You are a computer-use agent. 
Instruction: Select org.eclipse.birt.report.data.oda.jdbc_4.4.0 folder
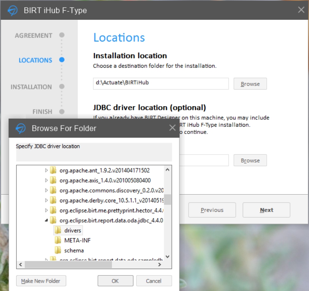click(x=111, y=221)
